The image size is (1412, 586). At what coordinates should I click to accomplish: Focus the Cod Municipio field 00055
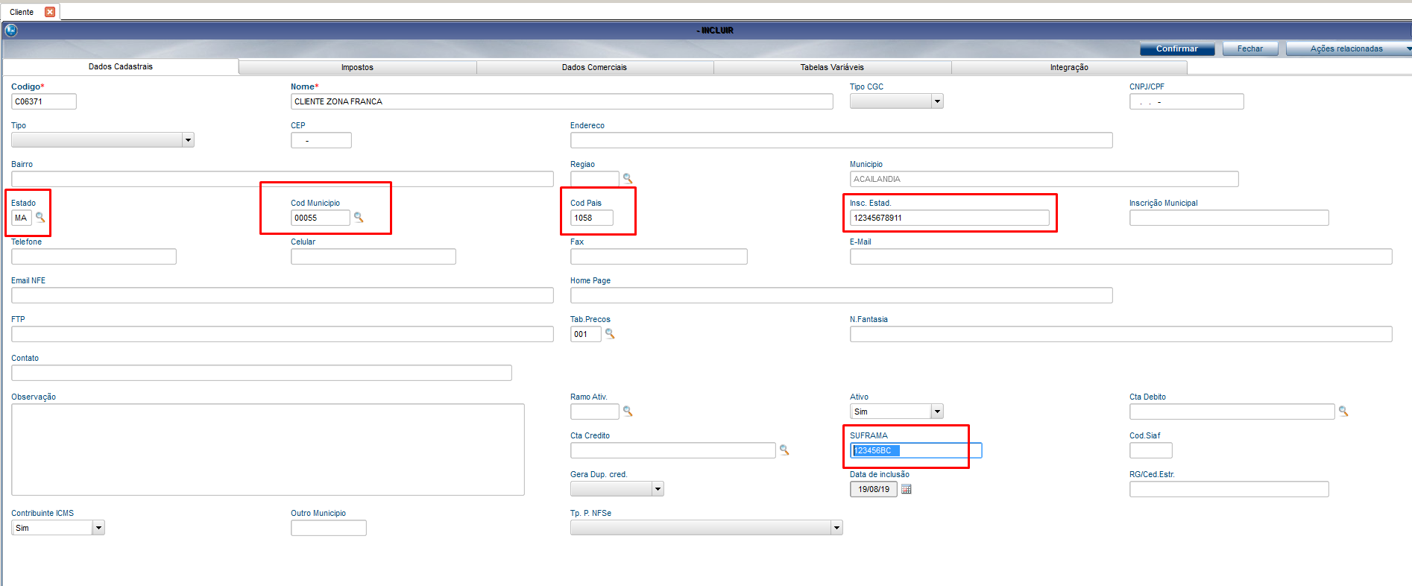pyautogui.click(x=321, y=218)
